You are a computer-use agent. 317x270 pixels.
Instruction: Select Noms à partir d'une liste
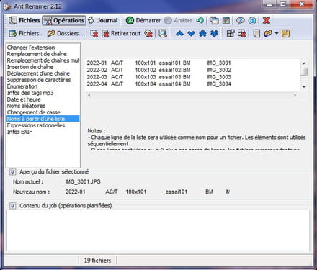coord(43,119)
